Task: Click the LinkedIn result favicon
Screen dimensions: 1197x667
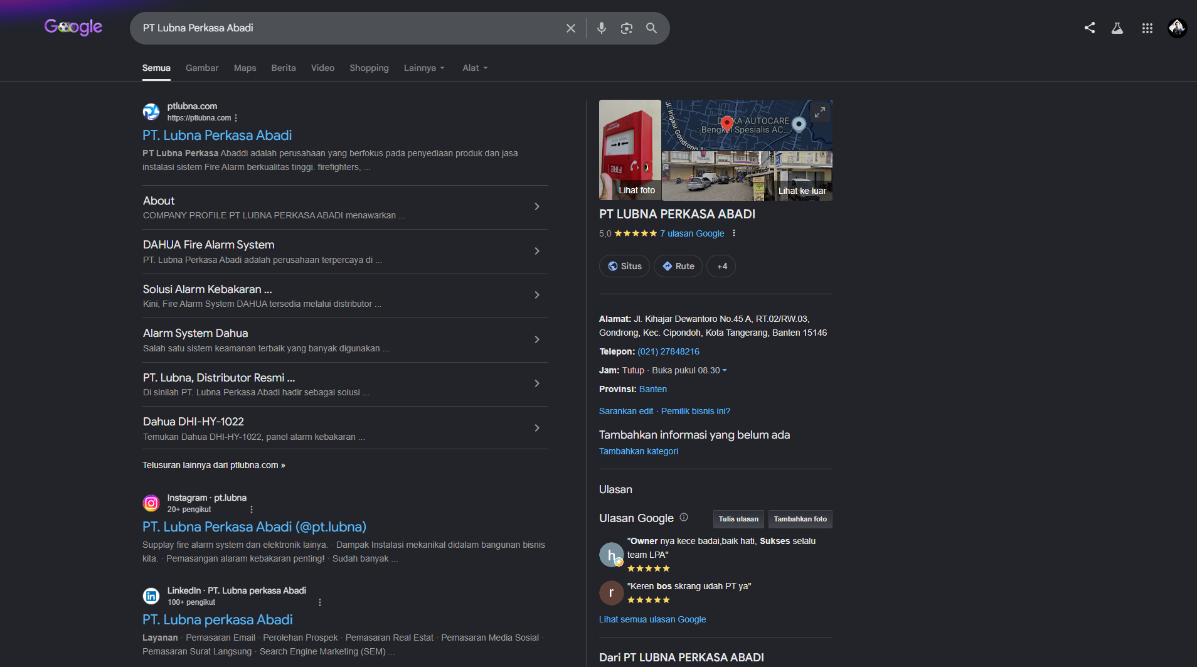Action: point(151,596)
